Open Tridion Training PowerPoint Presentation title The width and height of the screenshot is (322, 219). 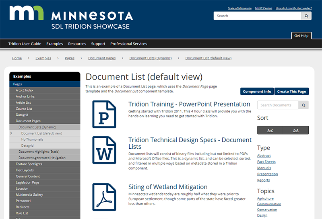tap(189, 104)
